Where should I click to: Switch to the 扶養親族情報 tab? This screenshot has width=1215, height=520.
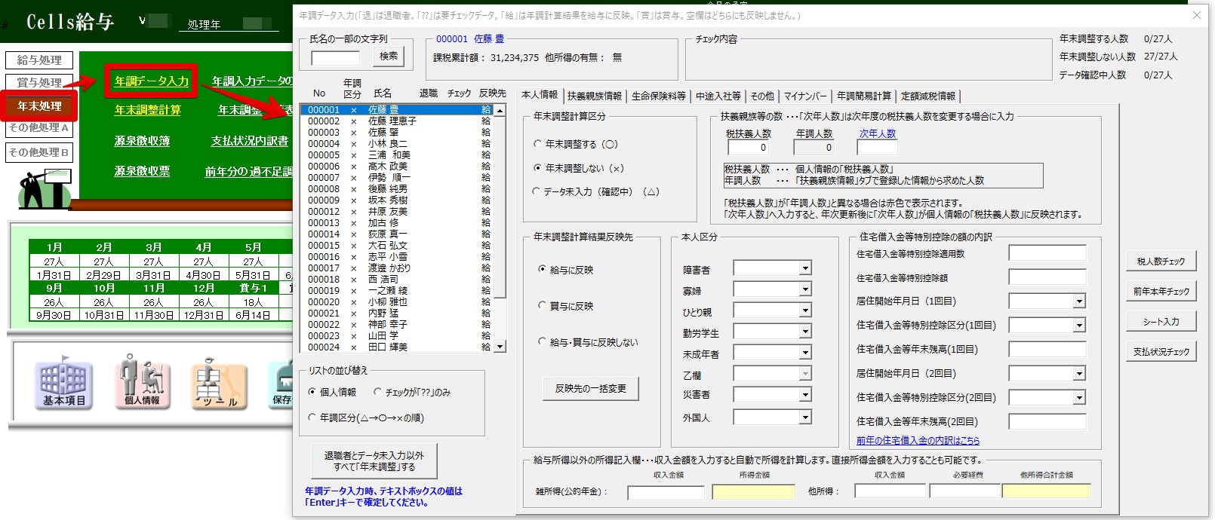pyautogui.click(x=595, y=96)
